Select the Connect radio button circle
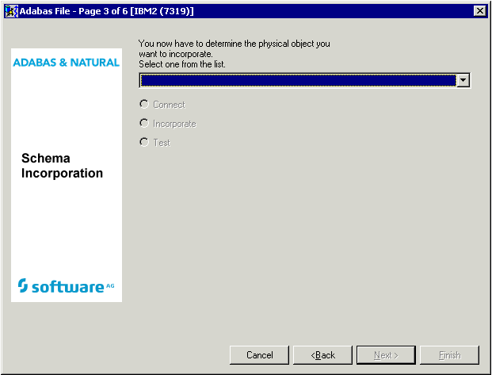Image resolution: width=492 pixels, height=375 pixels. coord(144,104)
